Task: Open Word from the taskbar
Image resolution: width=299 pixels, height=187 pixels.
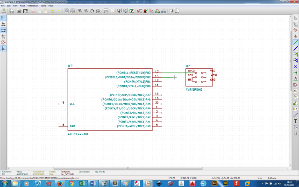Action: (93, 184)
